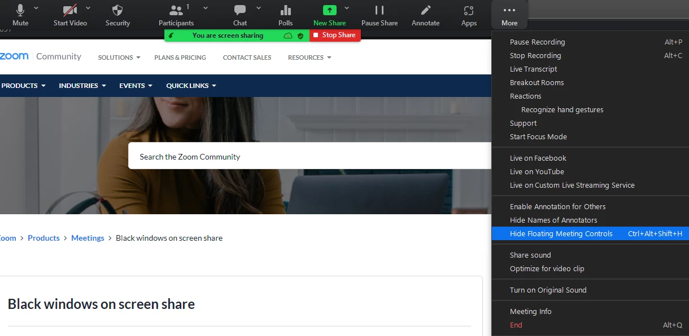Expand the Participants options arrow

206,8
